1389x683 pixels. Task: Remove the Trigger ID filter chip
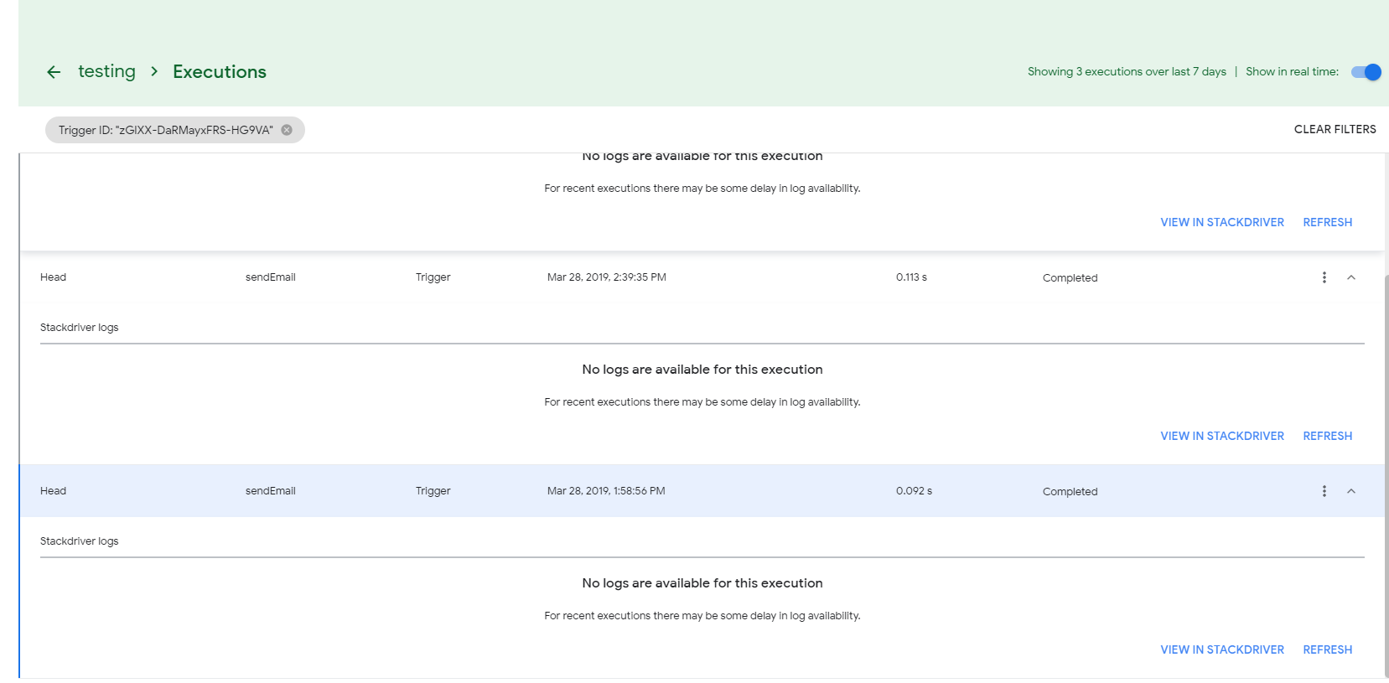click(287, 130)
